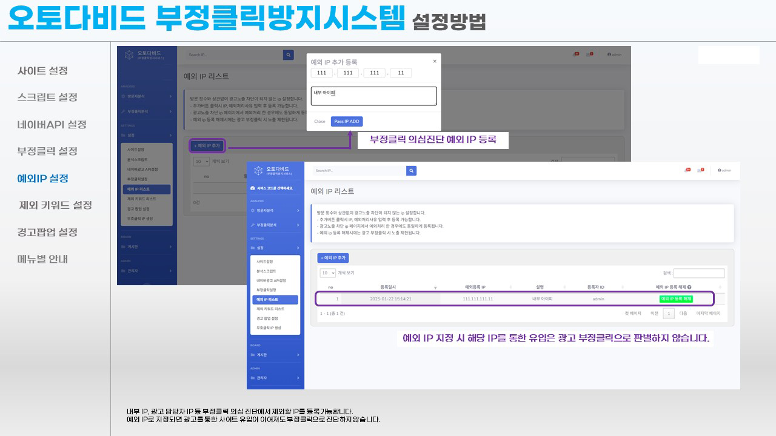This screenshot has height=436, width=776.
Task: Open the 10 개씩 보기 dropdown in lower list
Action: [328, 273]
